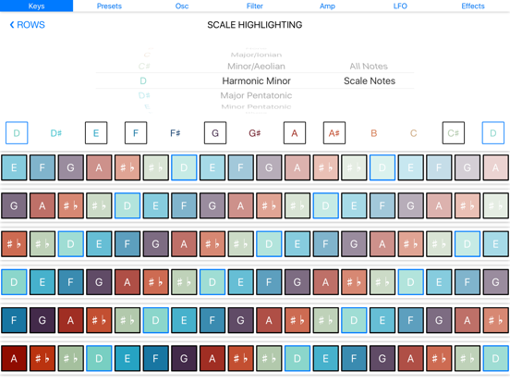The height and width of the screenshot is (383, 510).
Task: Tap the E key ending the third key row
Action: pos(496,243)
